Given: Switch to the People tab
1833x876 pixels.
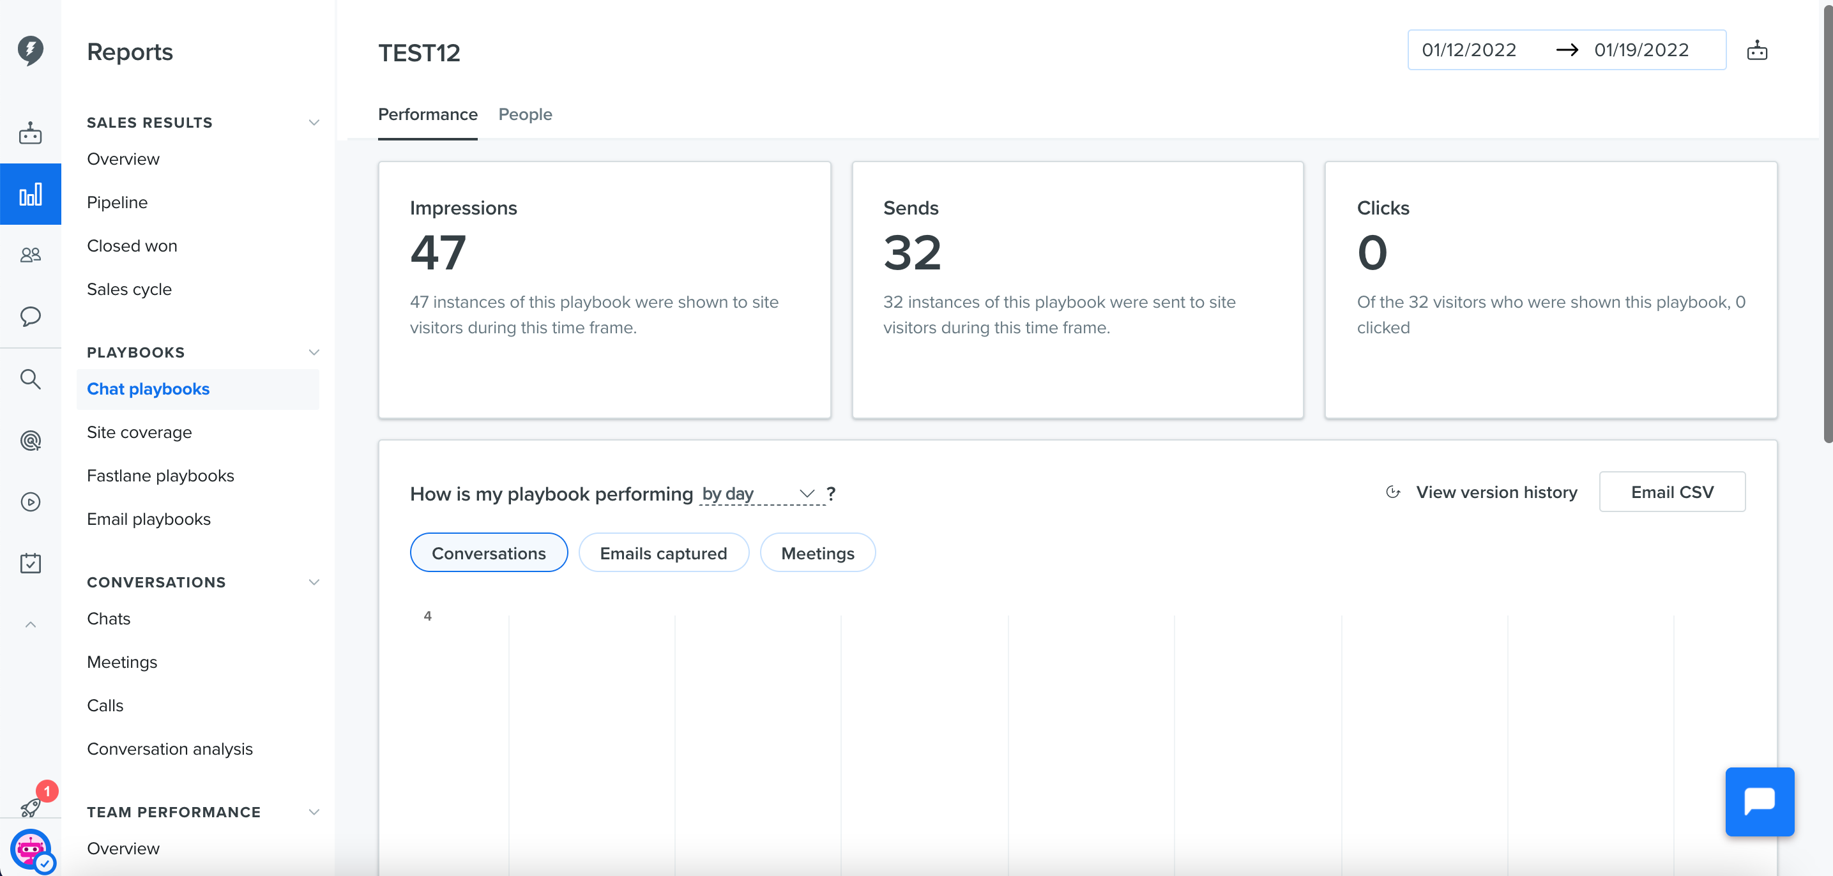Looking at the screenshot, I should 525,114.
